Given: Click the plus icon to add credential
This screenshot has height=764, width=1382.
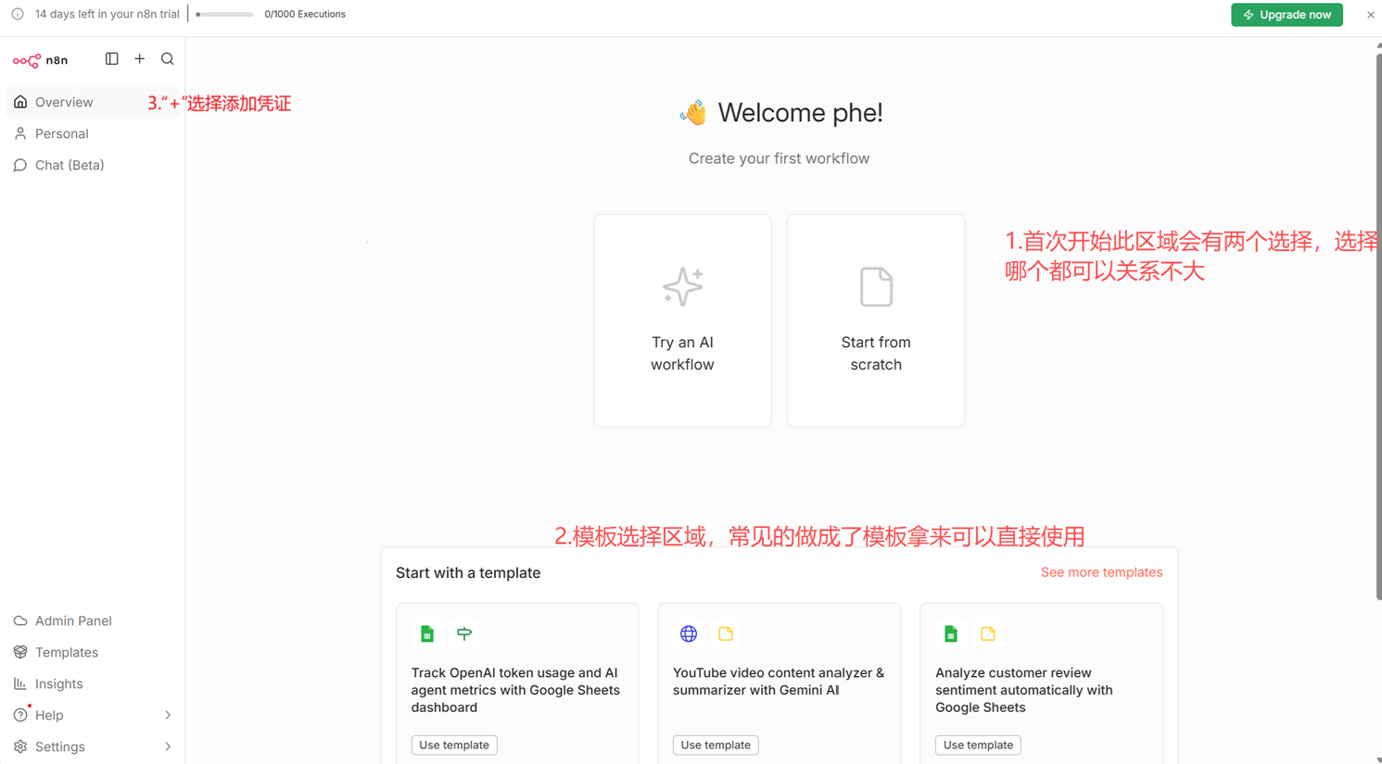Looking at the screenshot, I should click(x=140, y=59).
